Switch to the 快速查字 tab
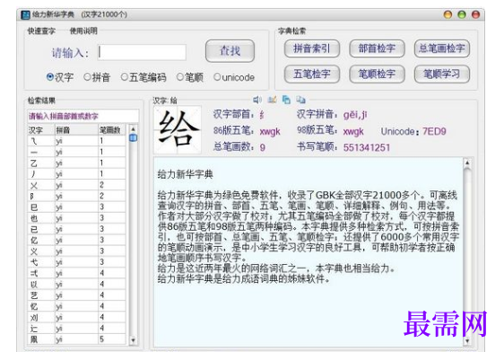Viewport: 504px width, 352px height. coord(41,31)
